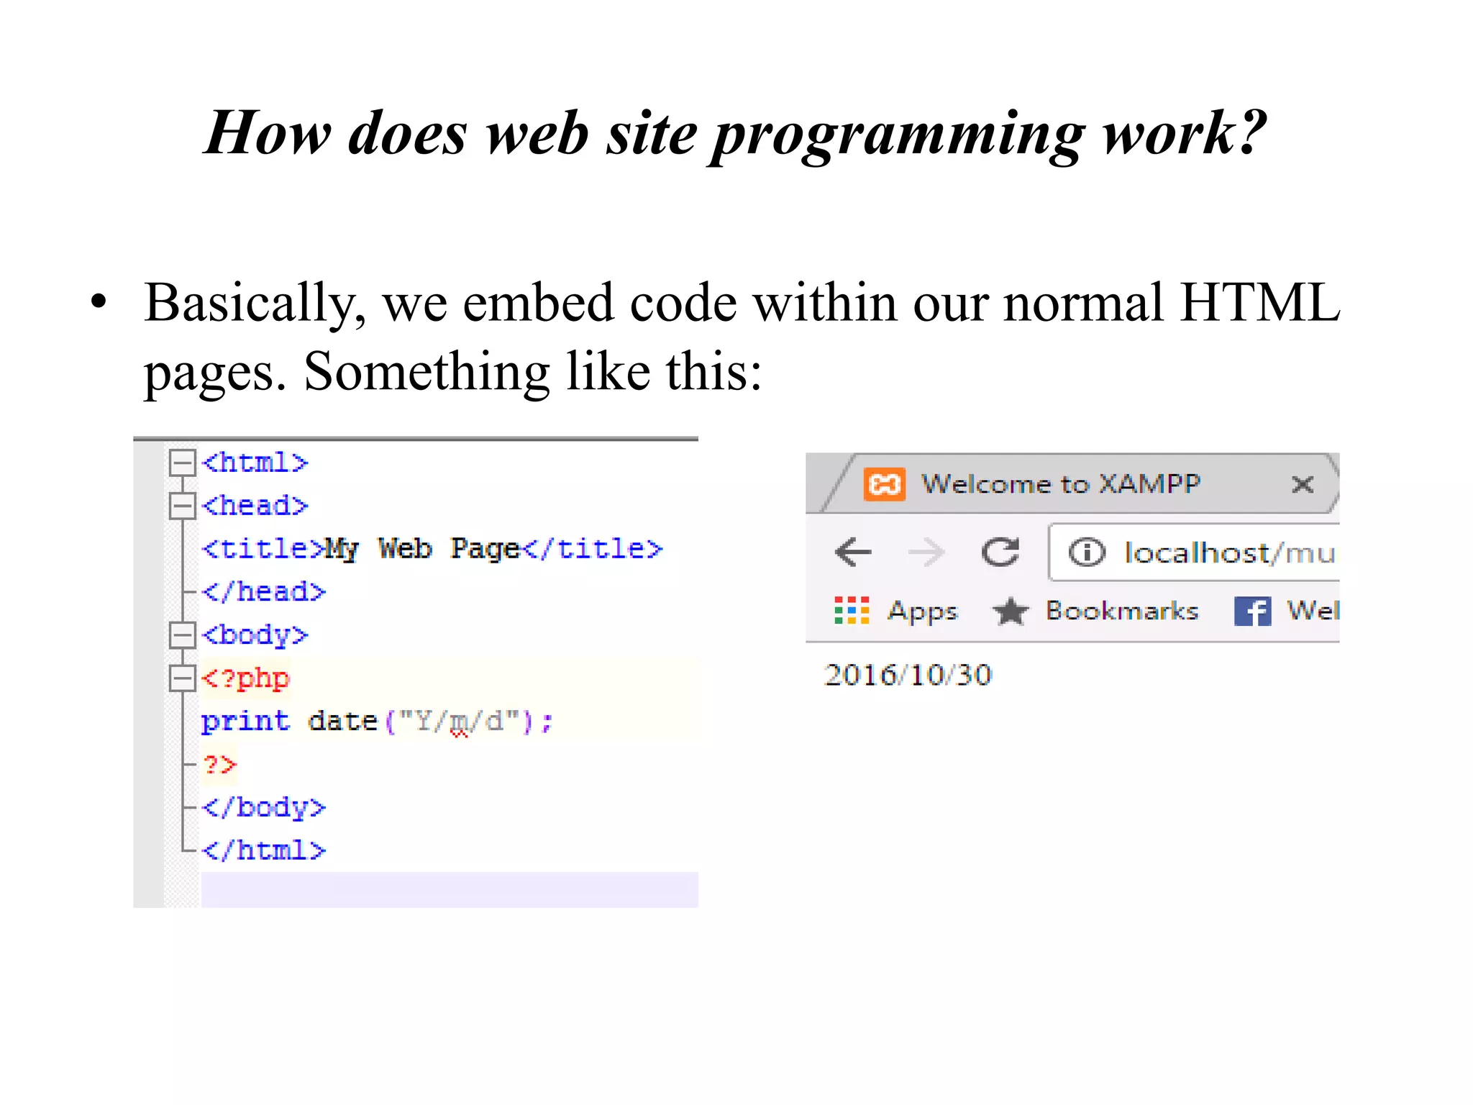
Task: Collapse the <body> code fold marker
Action: pos(182,635)
